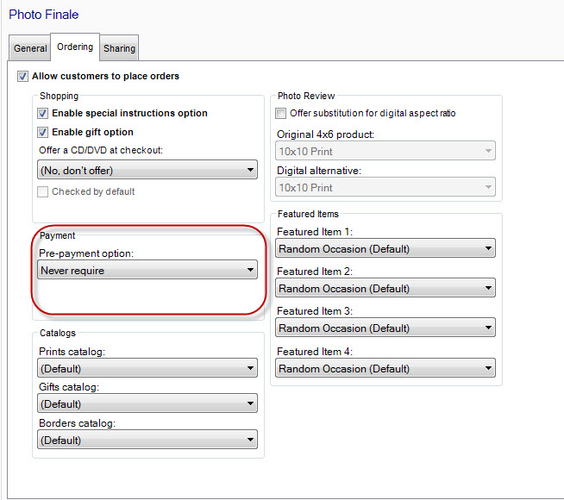The width and height of the screenshot is (564, 500).
Task: Expand the Borders catalog dropdown
Action: click(x=147, y=440)
